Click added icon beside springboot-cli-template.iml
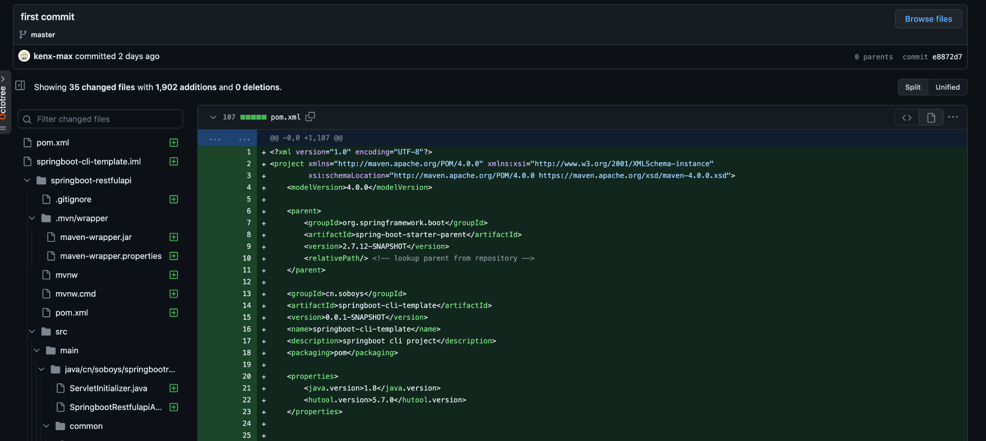This screenshot has width=986, height=441. tap(174, 162)
